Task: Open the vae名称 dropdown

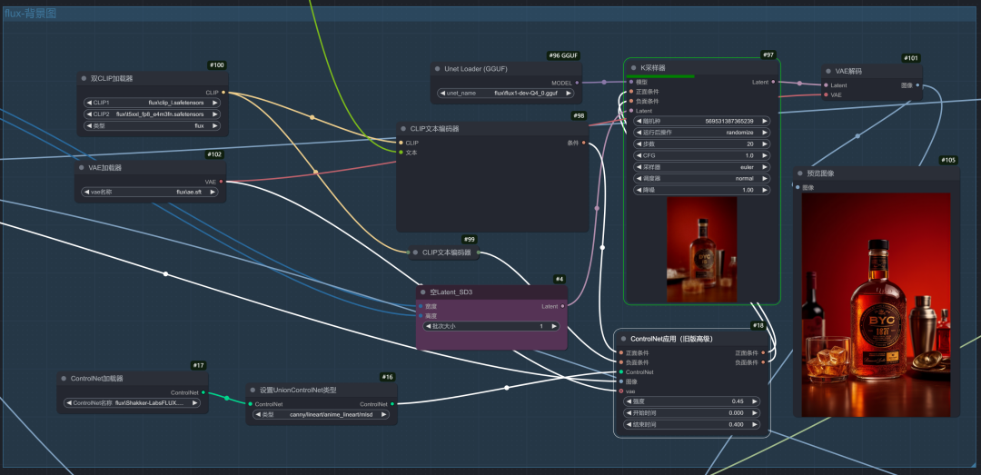Action: point(150,193)
